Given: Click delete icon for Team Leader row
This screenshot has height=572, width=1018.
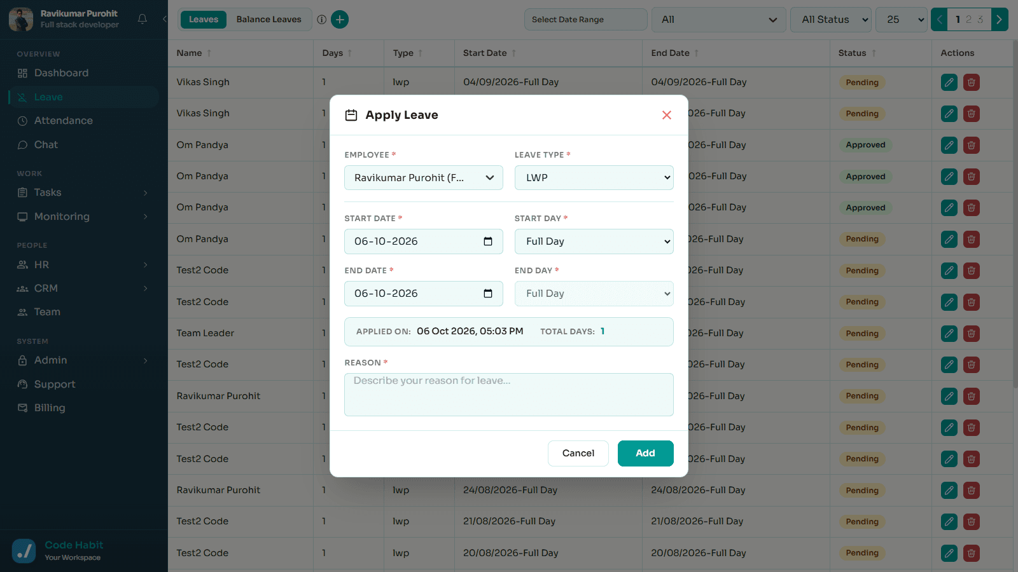Looking at the screenshot, I should [972, 334].
